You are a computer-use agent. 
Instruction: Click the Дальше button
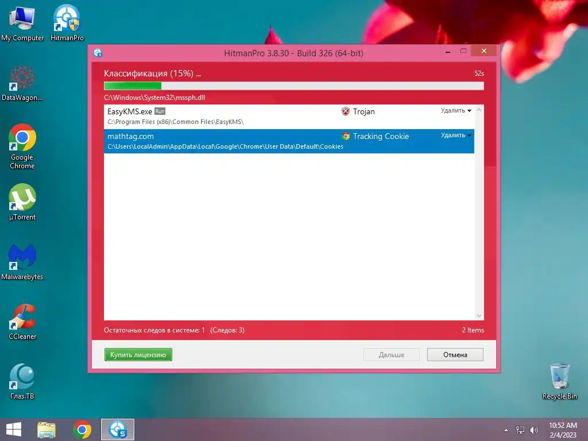pyautogui.click(x=392, y=355)
